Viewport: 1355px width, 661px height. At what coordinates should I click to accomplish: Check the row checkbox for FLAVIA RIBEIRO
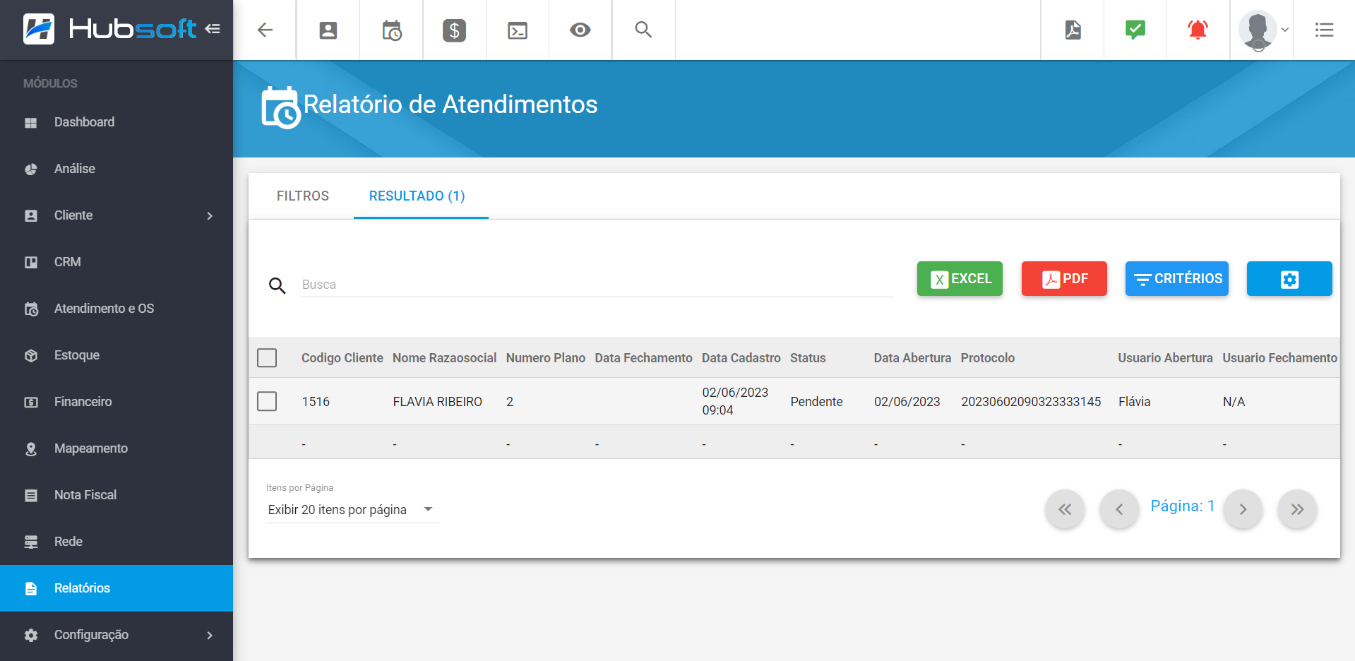click(x=267, y=401)
